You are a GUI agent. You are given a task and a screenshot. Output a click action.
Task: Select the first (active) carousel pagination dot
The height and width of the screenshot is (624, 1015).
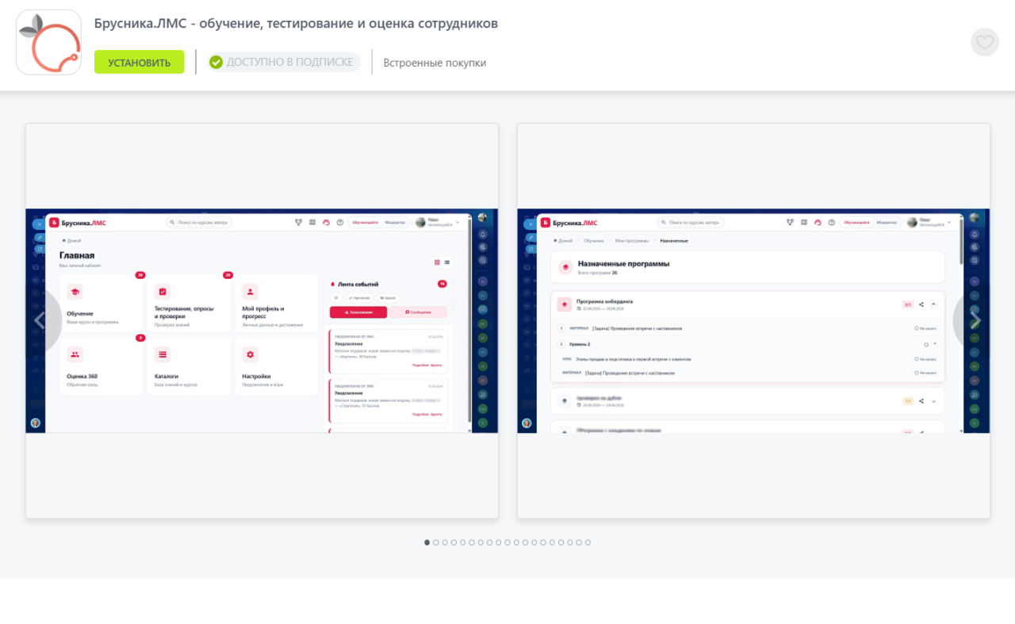coord(427,542)
